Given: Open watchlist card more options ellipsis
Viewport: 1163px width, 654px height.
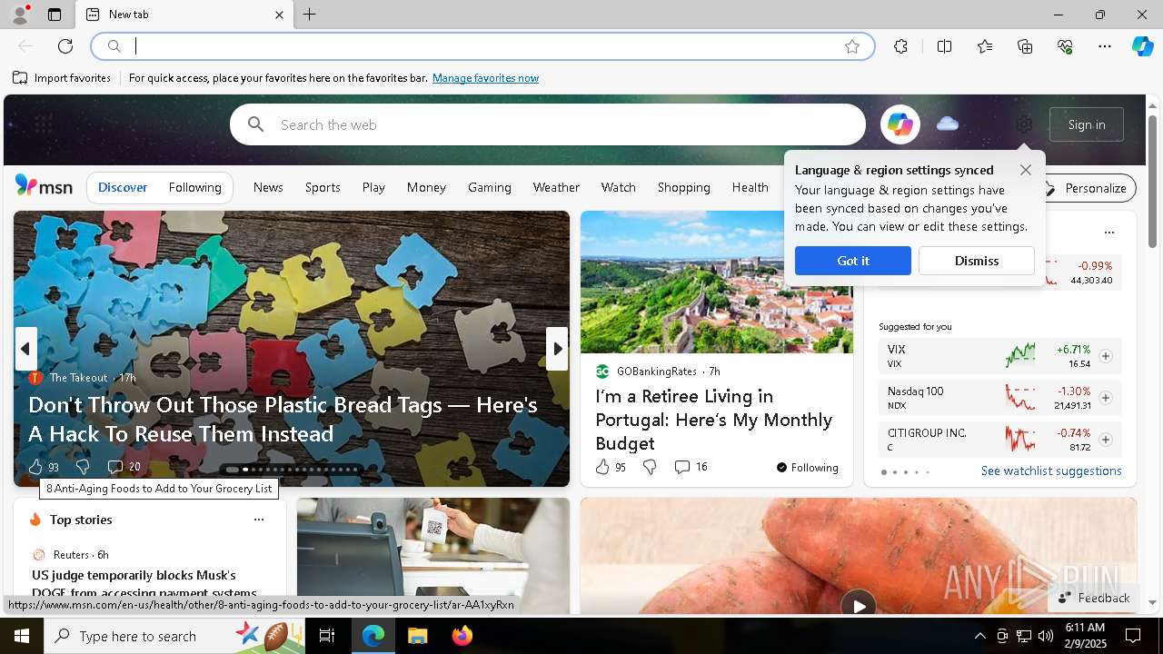Looking at the screenshot, I should tap(1108, 233).
